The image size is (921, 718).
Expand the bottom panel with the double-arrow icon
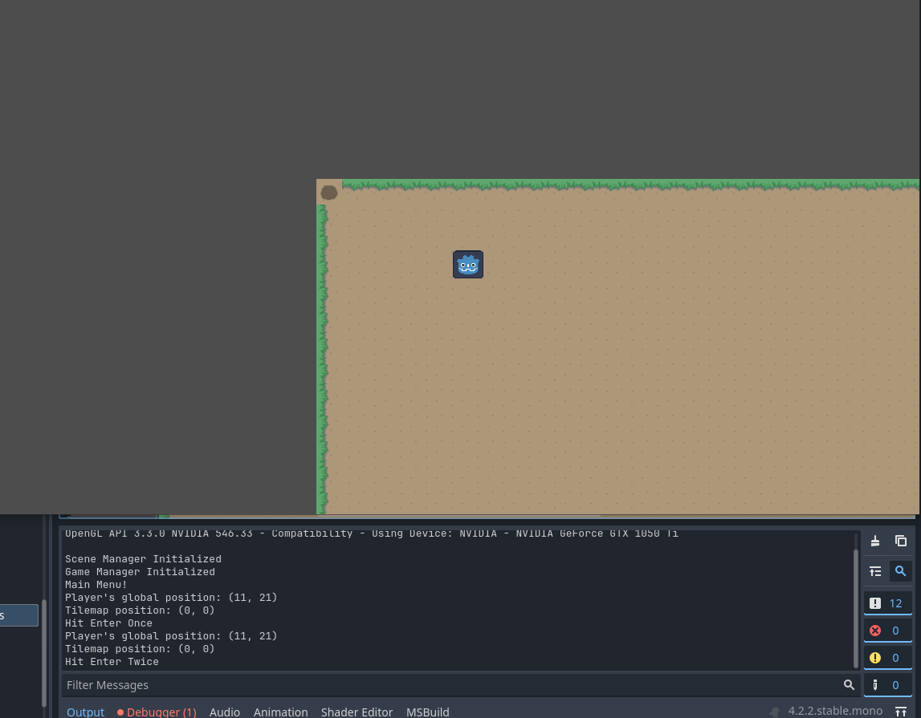[900, 712]
